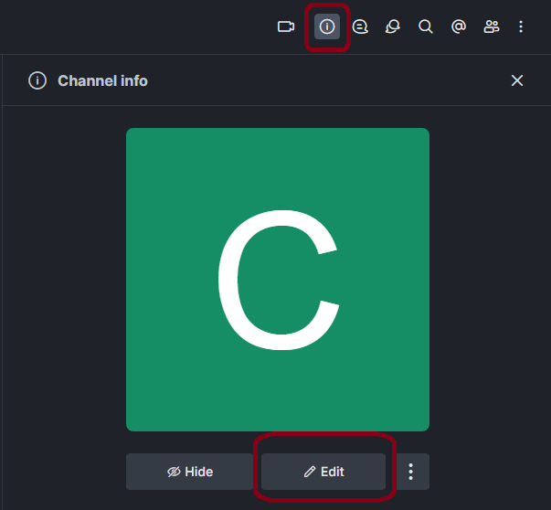This screenshot has height=510, width=551.
Task: Click the pencil icon on Edit
Action: pyautogui.click(x=310, y=472)
